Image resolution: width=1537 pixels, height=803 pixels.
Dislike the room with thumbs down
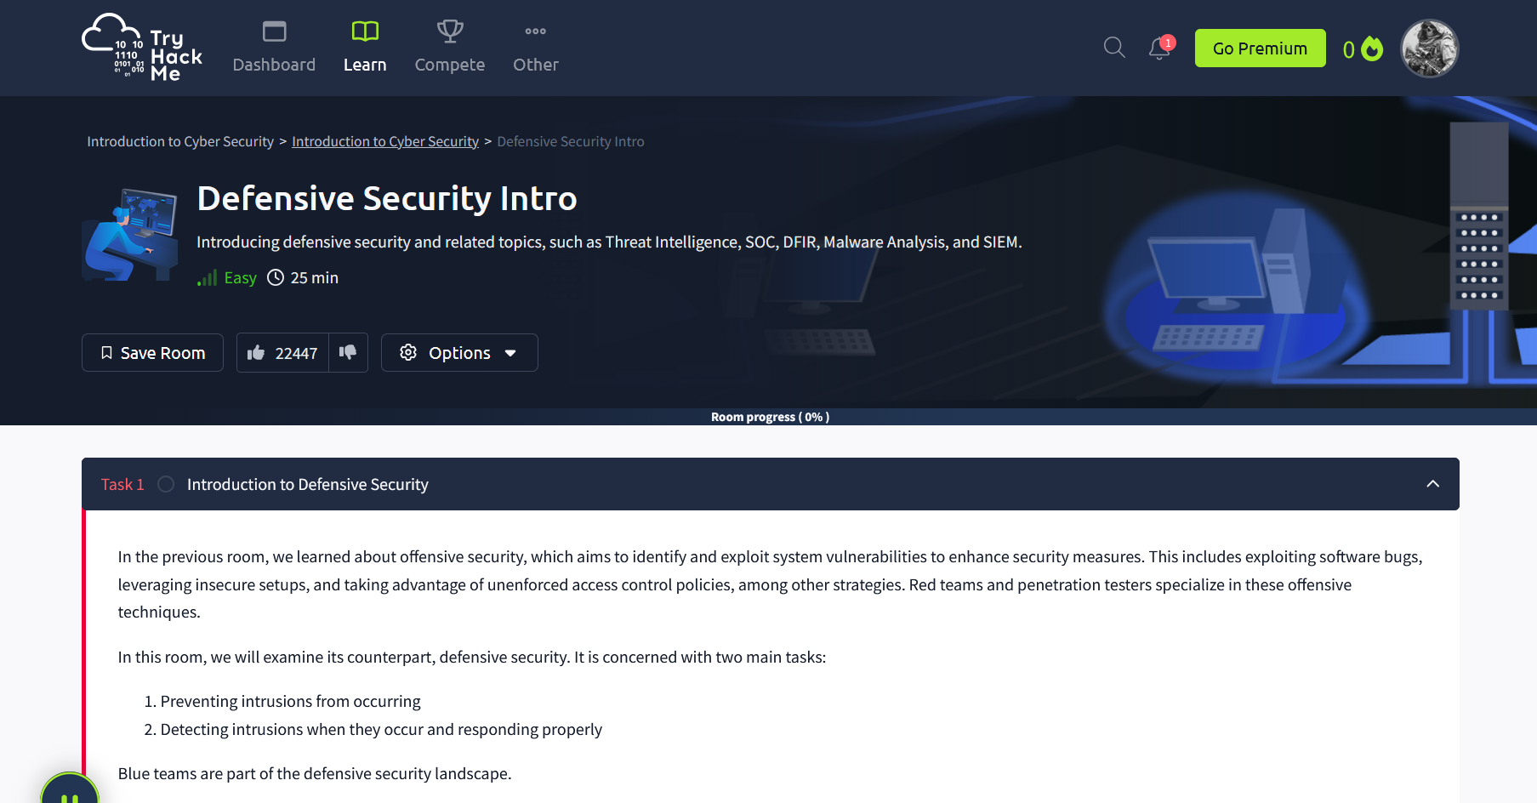coord(348,353)
